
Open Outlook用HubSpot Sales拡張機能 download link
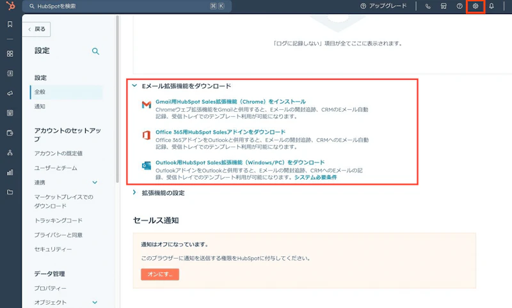(240, 162)
